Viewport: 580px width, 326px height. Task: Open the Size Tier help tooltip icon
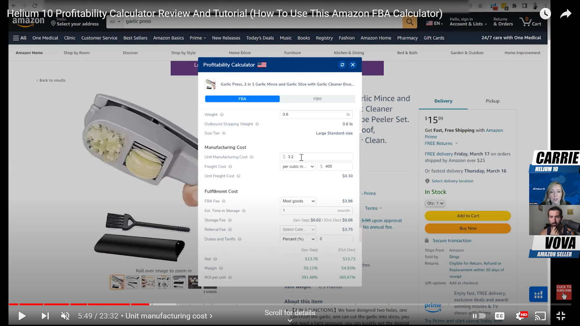point(224,133)
